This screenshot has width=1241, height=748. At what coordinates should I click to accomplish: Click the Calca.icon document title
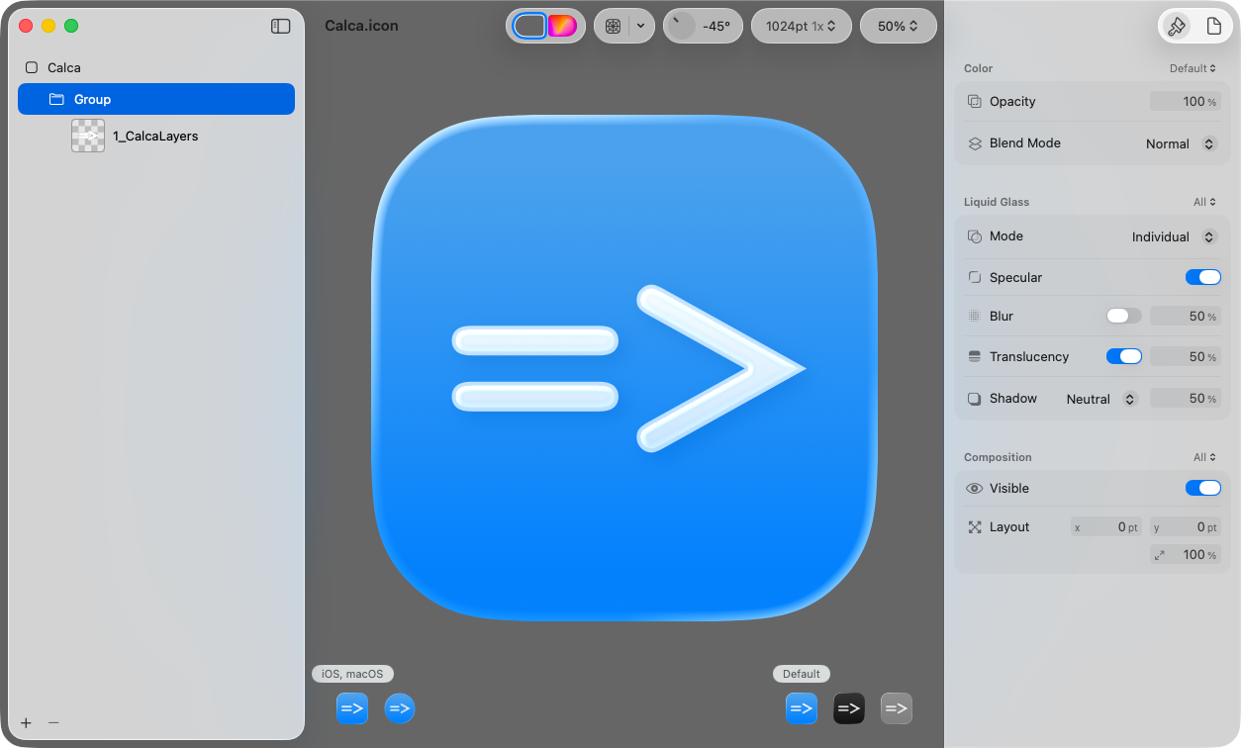click(x=361, y=26)
